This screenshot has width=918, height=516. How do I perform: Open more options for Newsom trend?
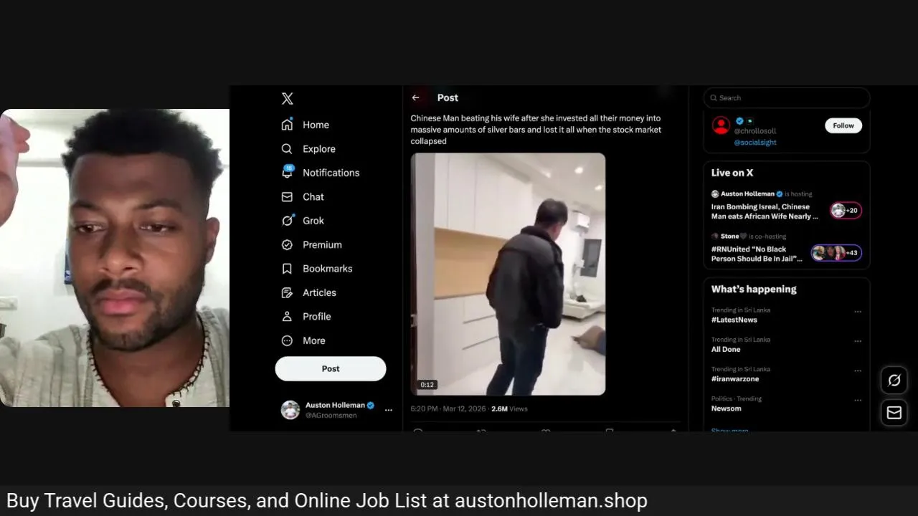(x=858, y=400)
